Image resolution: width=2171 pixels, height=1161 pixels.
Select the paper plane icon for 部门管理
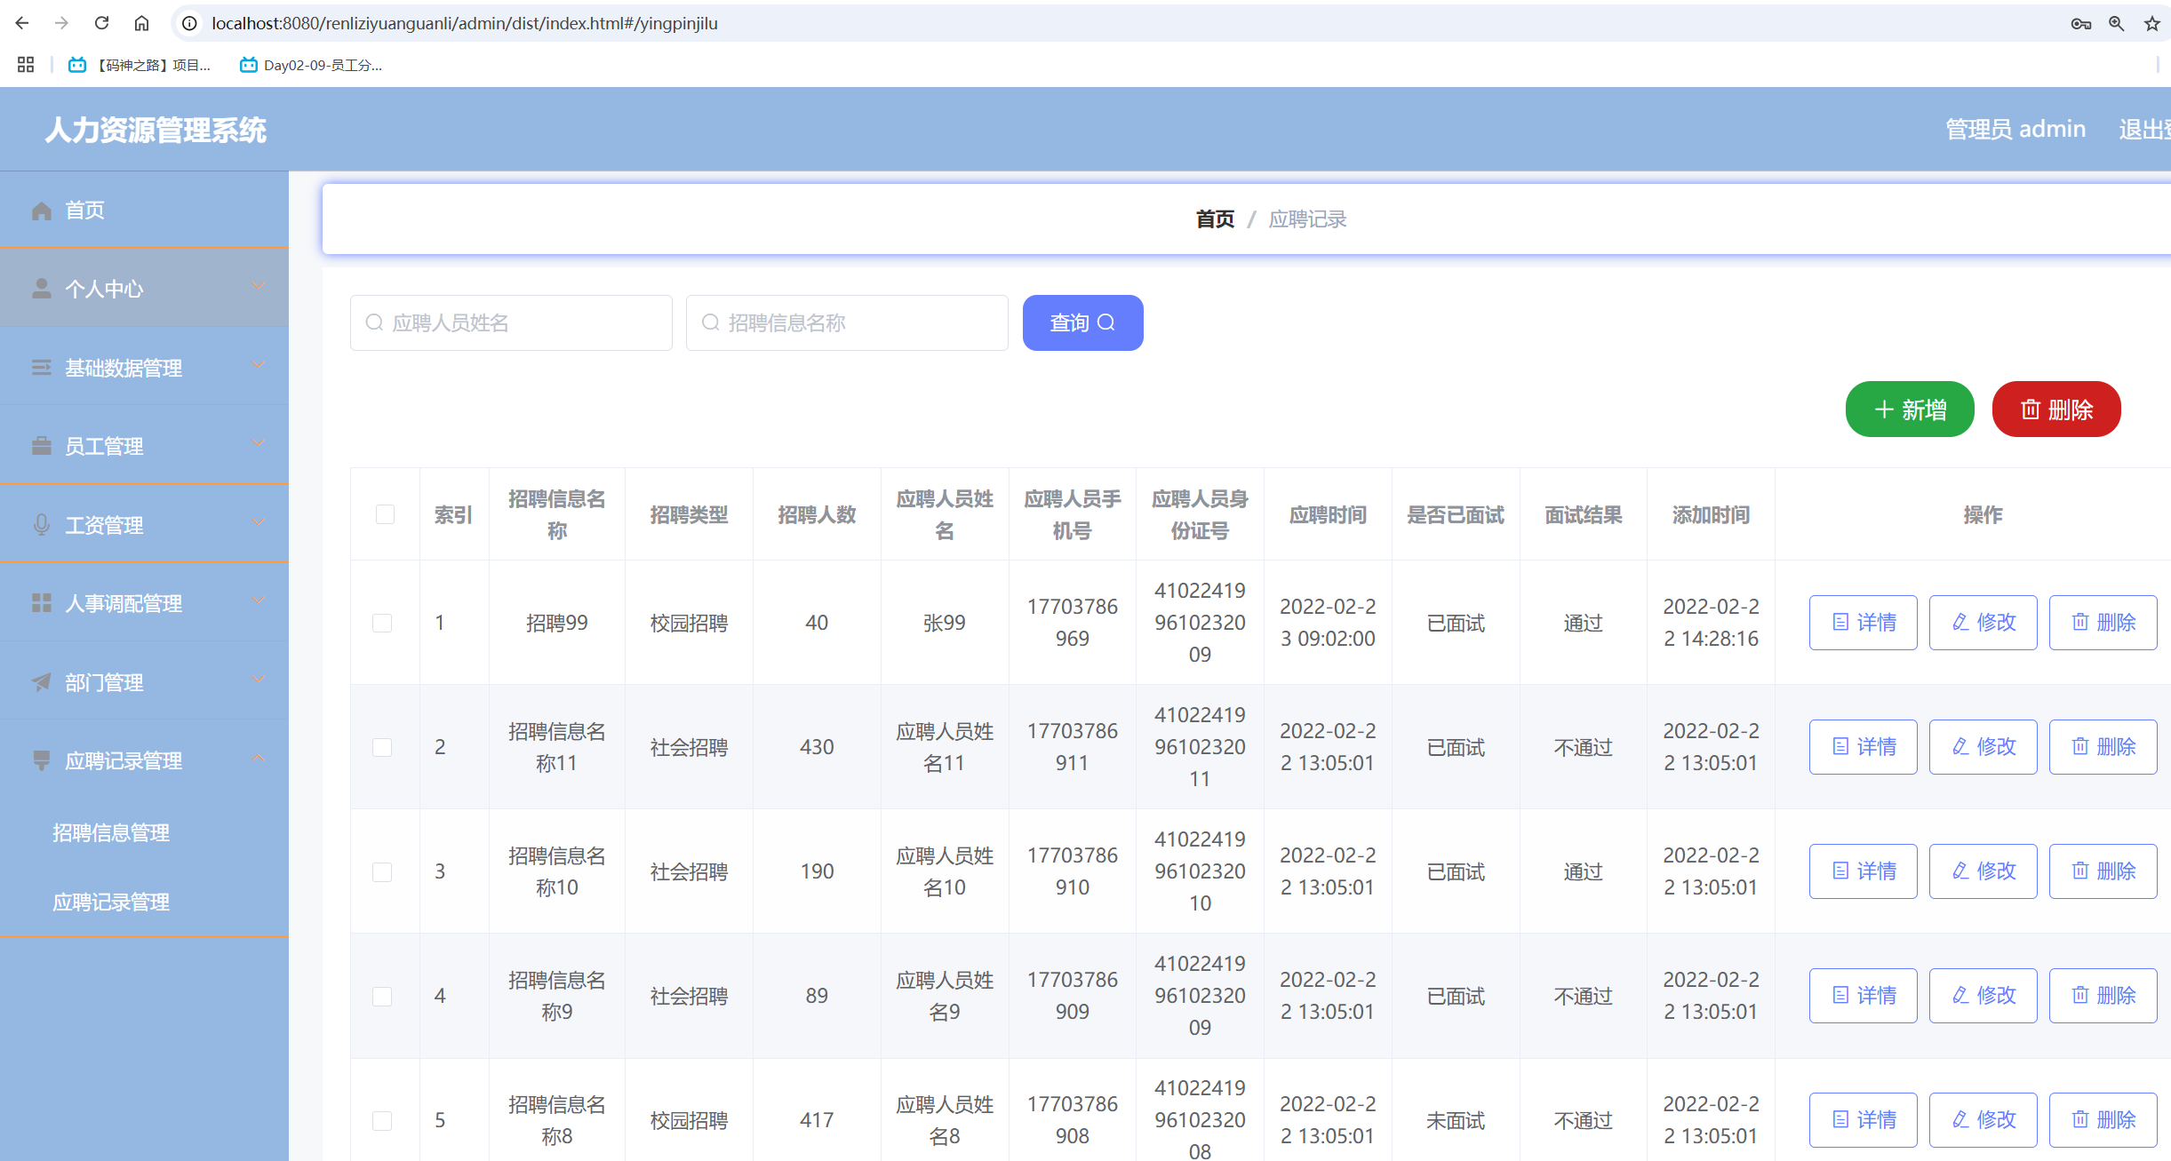(41, 682)
